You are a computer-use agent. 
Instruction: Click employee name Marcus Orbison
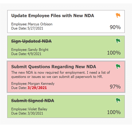[40, 24]
